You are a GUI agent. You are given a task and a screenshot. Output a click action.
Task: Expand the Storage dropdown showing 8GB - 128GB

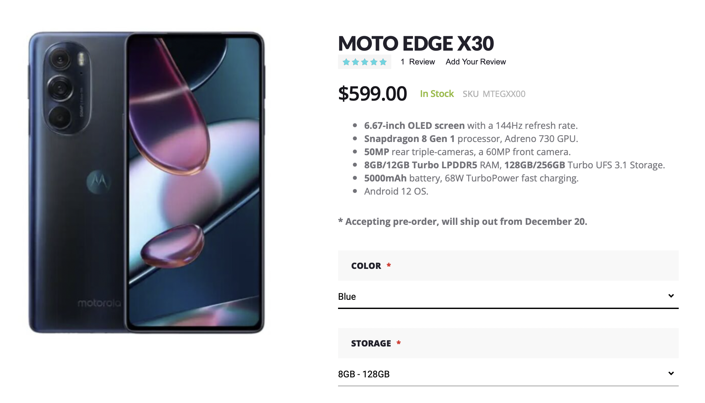(x=508, y=374)
